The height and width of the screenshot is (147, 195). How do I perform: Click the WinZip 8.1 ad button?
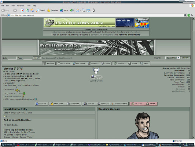point(142,25)
